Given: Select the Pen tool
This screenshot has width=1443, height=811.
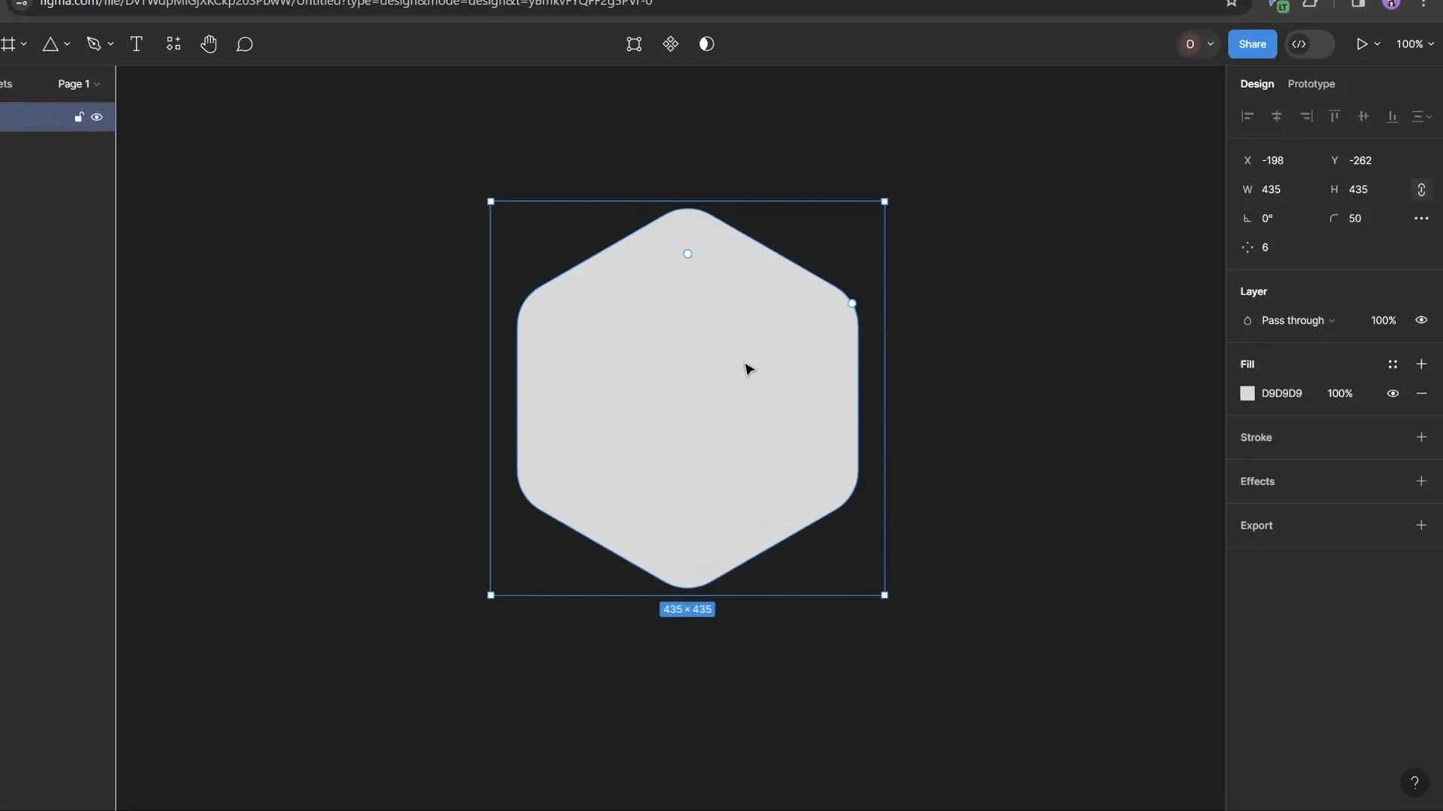Looking at the screenshot, I should tap(95, 44).
